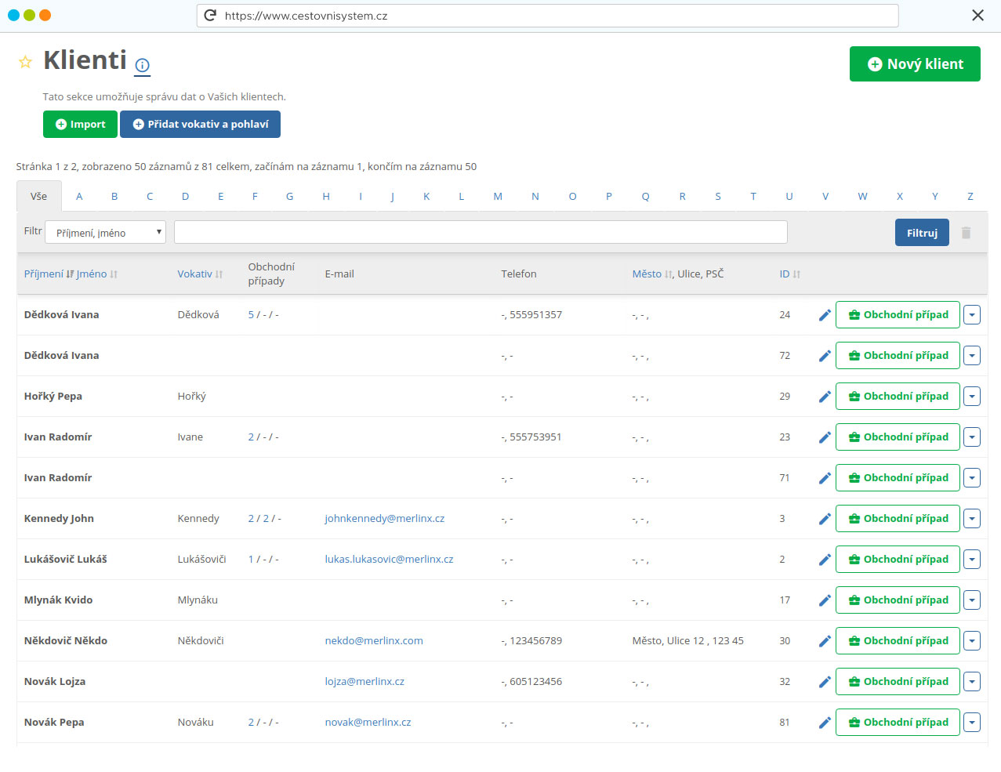Open the row dropdown for Hořký Pepa
Viewport: 1001px width, 772px height.
(972, 397)
